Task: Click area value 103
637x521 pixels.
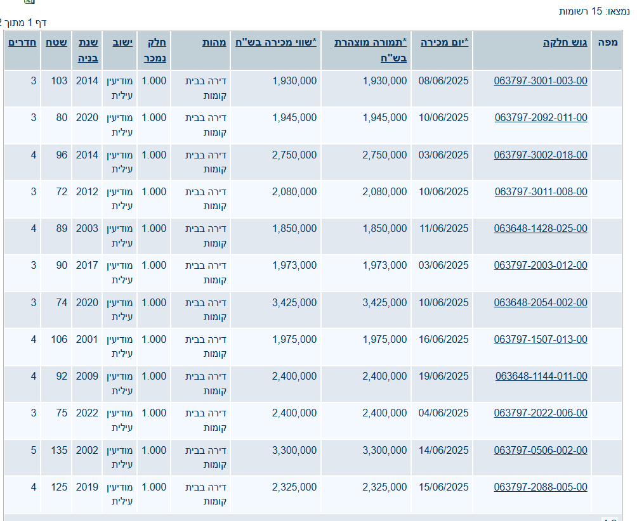Action: (59, 80)
